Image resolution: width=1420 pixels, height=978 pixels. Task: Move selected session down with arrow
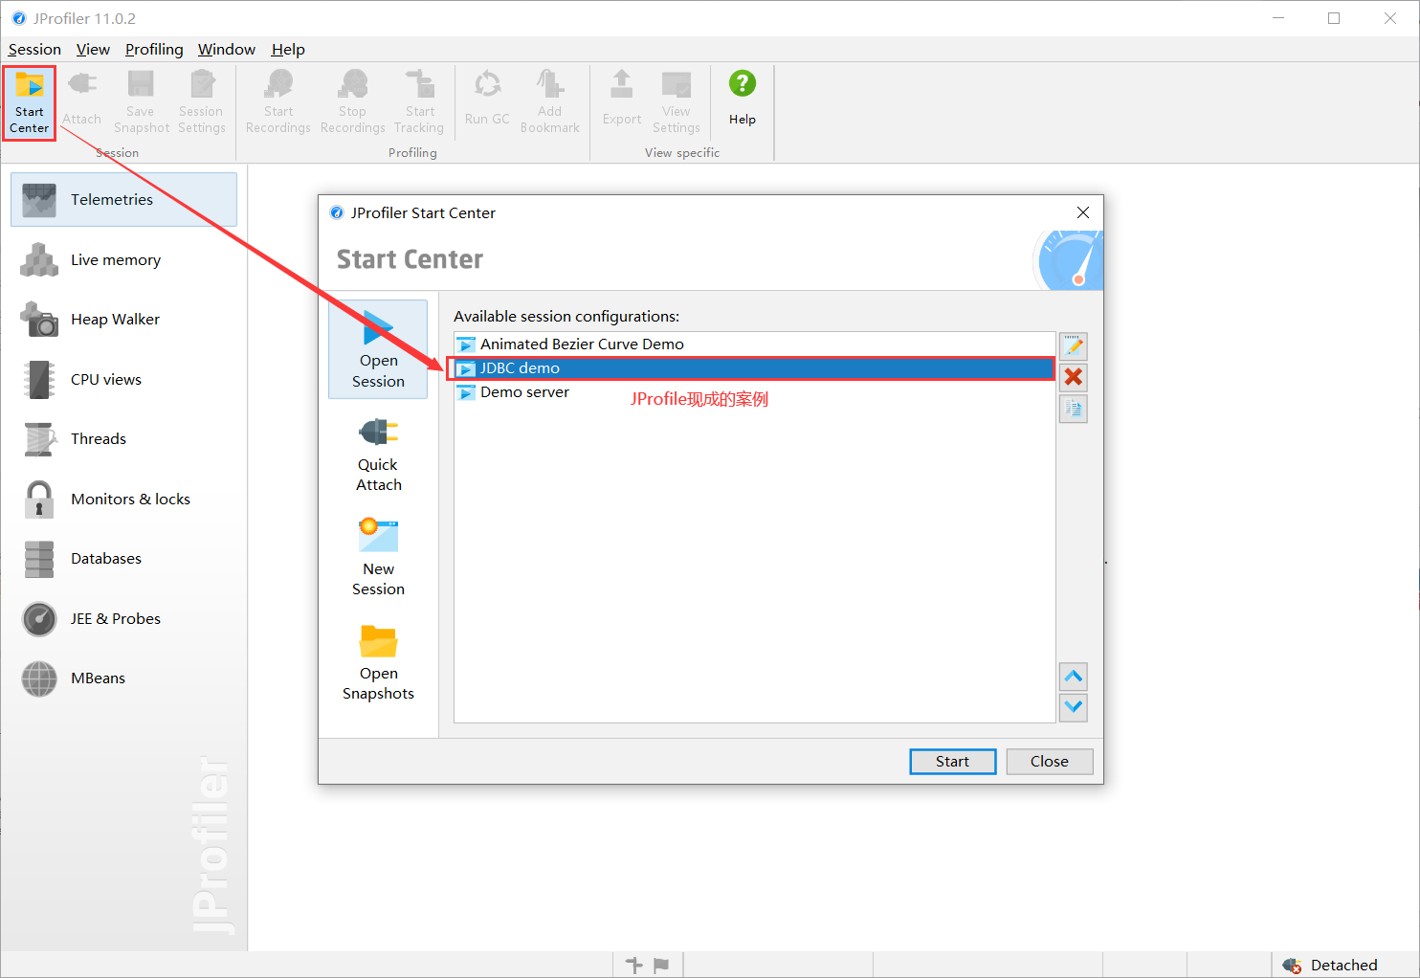[1074, 707]
